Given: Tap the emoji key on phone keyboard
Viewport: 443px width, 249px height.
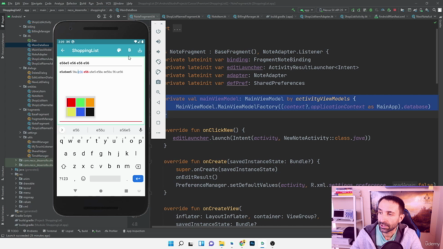Looking at the screenshot, I should [83, 178].
